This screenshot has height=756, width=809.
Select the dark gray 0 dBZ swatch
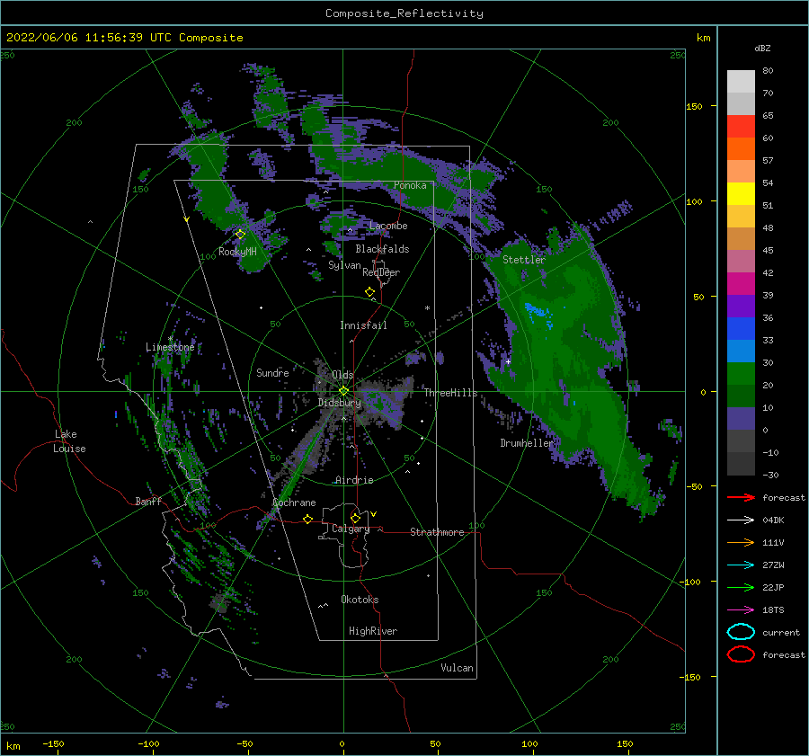pos(741,440)
